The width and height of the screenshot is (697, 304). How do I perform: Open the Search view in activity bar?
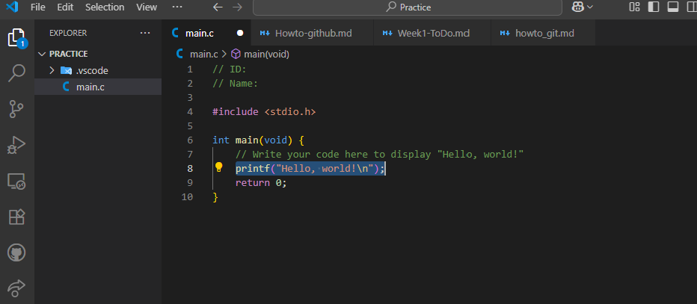[x=16, y=73]
